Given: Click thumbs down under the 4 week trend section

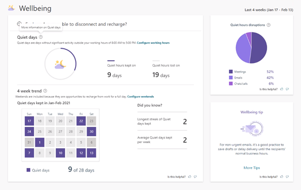Looking at the screenshot, I should [x=195, y=177].
